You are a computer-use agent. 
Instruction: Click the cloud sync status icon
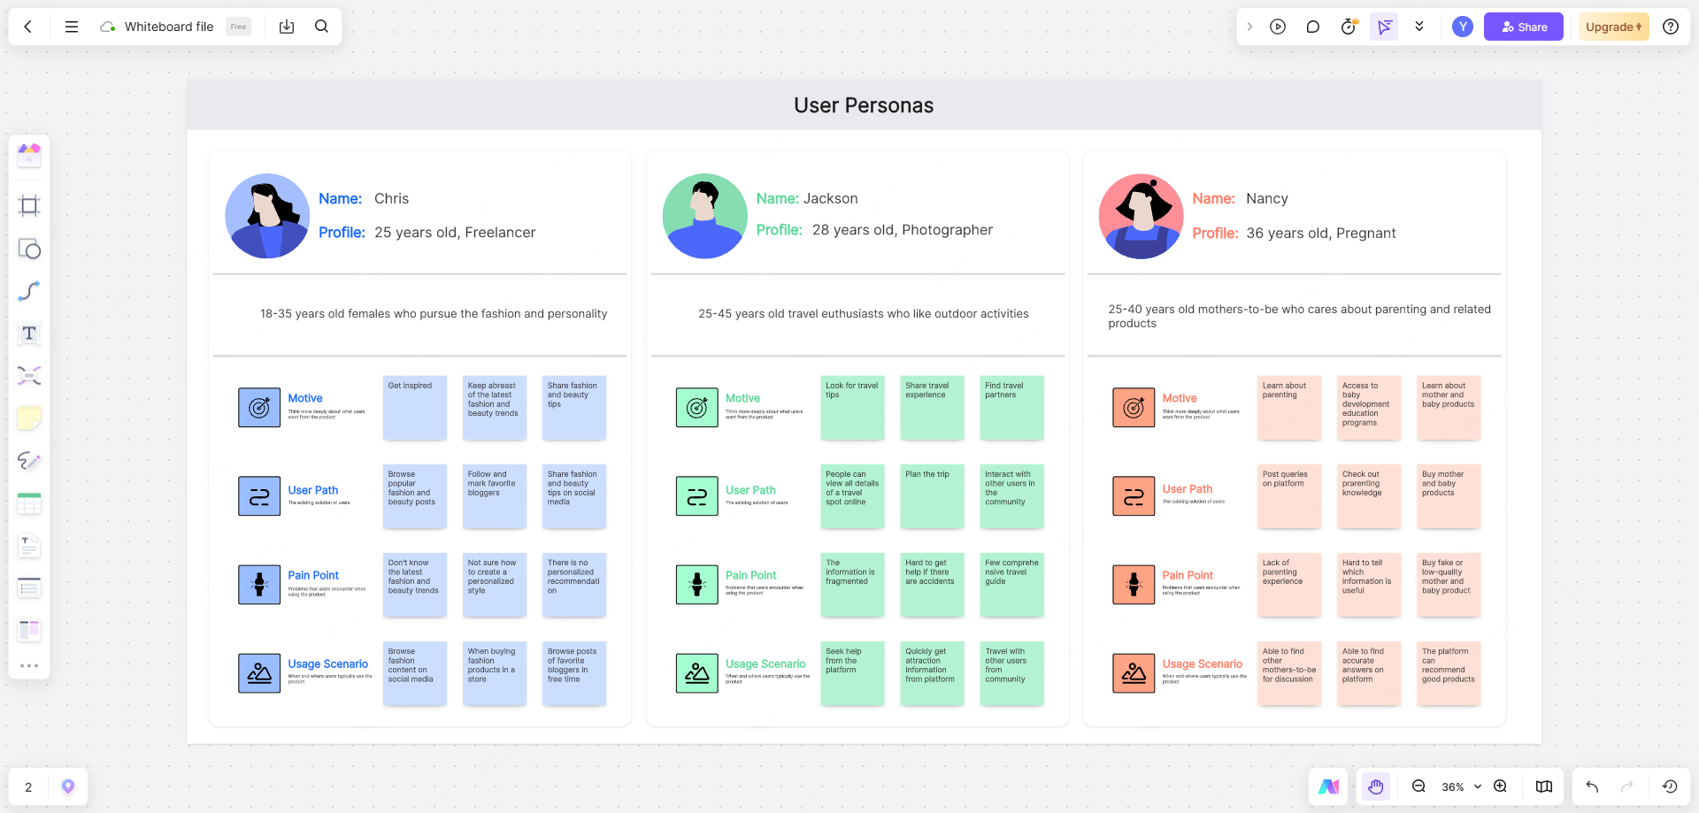(108, 27)
